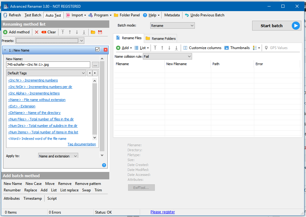Open the Batch mode dropdown
The width and height of the screenshot is (306, 217).
coord(172,26)
